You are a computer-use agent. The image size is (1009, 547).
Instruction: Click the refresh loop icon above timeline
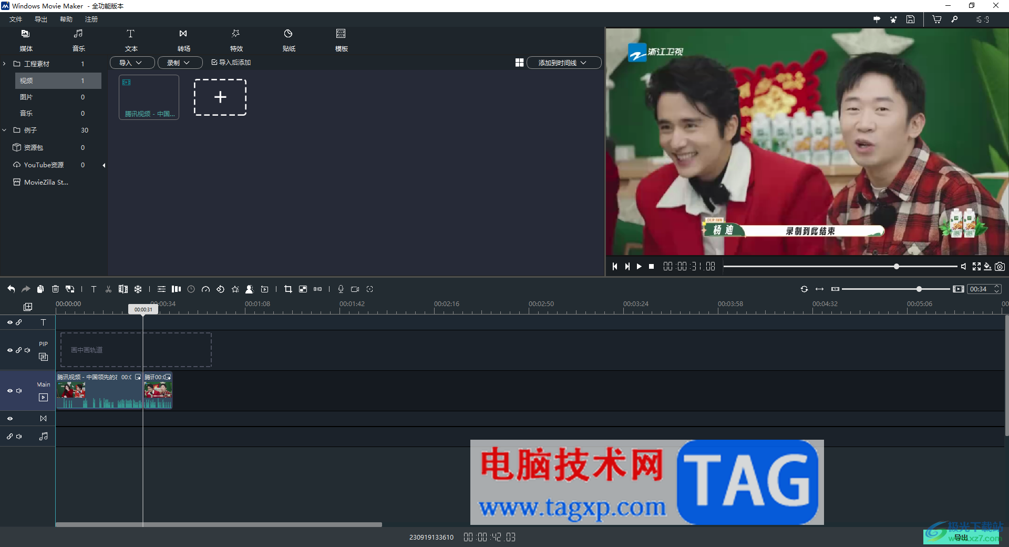coord(804,289)
